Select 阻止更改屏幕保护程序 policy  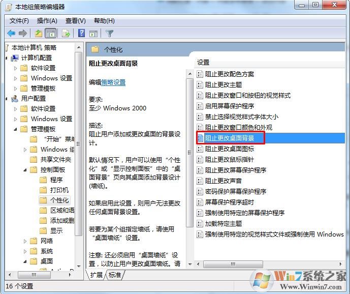click(236, 170)
